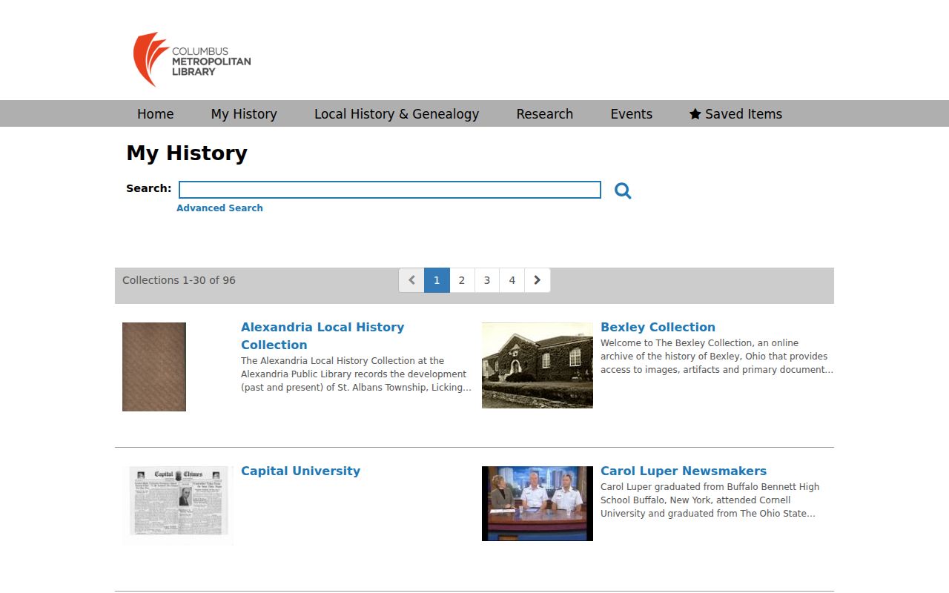Go to next page with right chevron

point(538,280)
